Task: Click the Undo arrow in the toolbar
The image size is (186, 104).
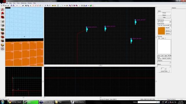Action: click(x=17, y=5)
